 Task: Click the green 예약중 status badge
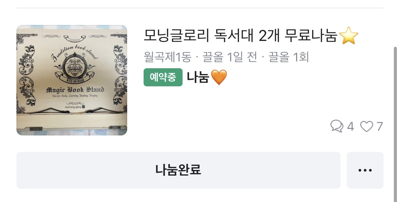pyautogui.click(x=163, y=77)
